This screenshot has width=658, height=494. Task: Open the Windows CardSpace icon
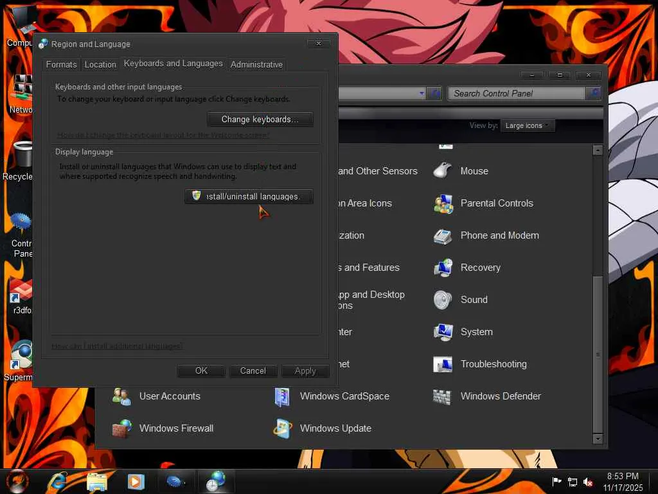(282, 396)
